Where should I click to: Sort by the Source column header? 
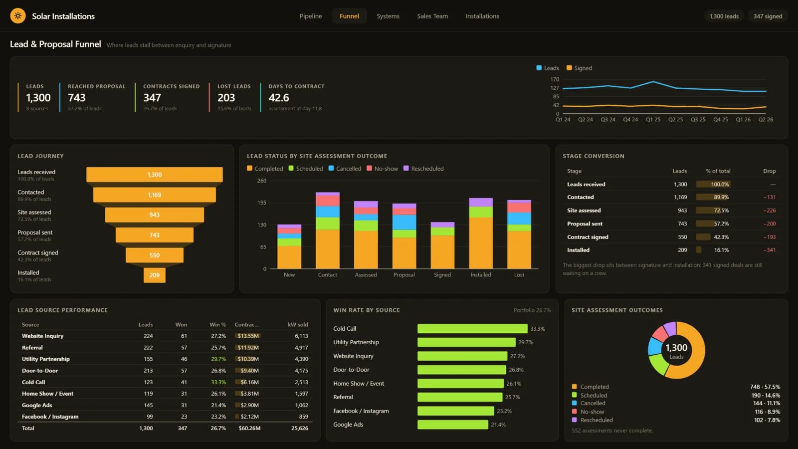pyautogui.click(x=30, y=324)
